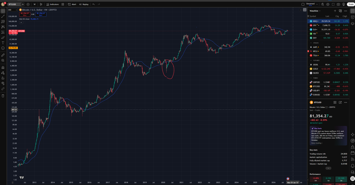Open watchlist three-dot settings menu
355x185 pixels.
(x=345, y=11)
